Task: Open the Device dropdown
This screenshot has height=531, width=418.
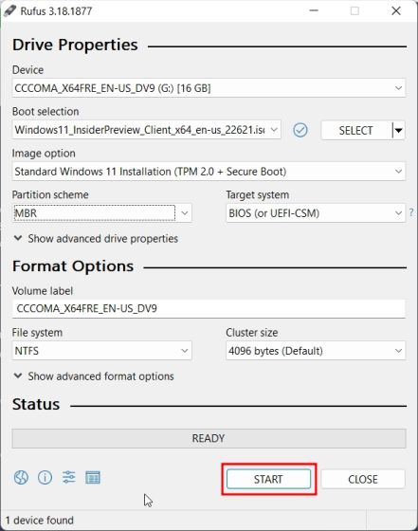Action: pos(209,88)
